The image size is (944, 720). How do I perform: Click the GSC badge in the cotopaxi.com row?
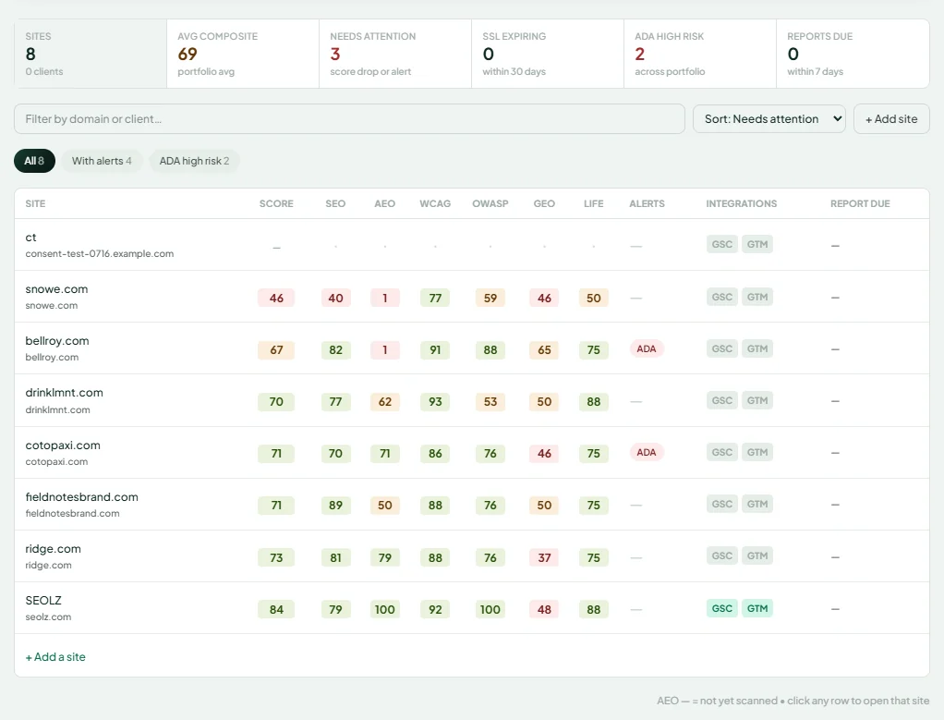click(x=721, y=453)
